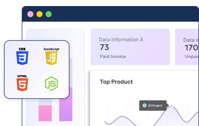Click the green up-arrow icon in the tooltip

(145, 105)
